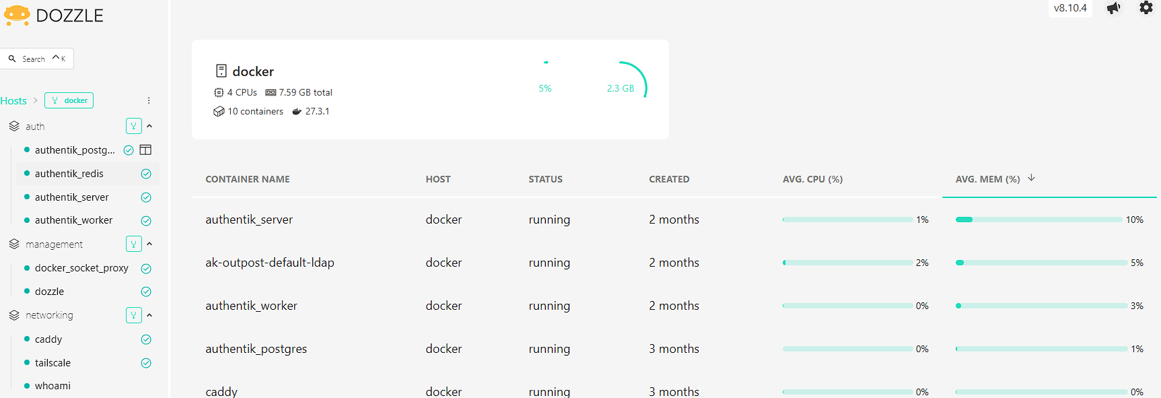Click the auth group stack icon
Screen dimensions: 1161x398
[x=14, y=126]
